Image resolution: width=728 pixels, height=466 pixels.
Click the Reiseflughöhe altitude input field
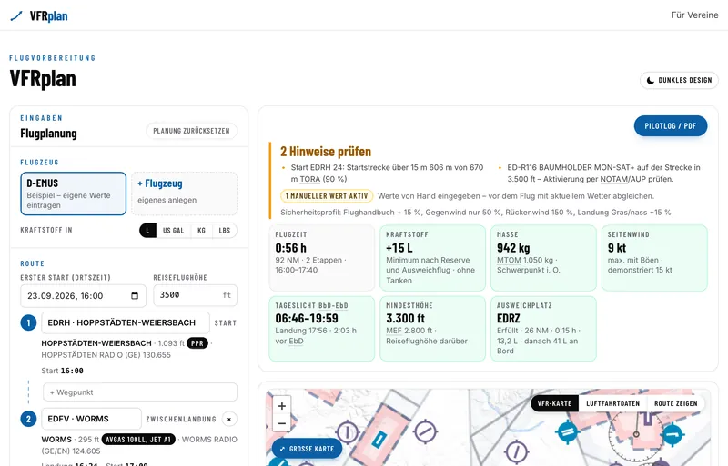[x=195, y=295]
